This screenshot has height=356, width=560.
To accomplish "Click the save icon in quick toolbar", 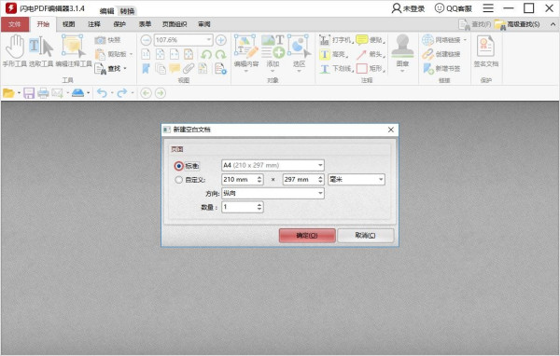I will [29, 93].
